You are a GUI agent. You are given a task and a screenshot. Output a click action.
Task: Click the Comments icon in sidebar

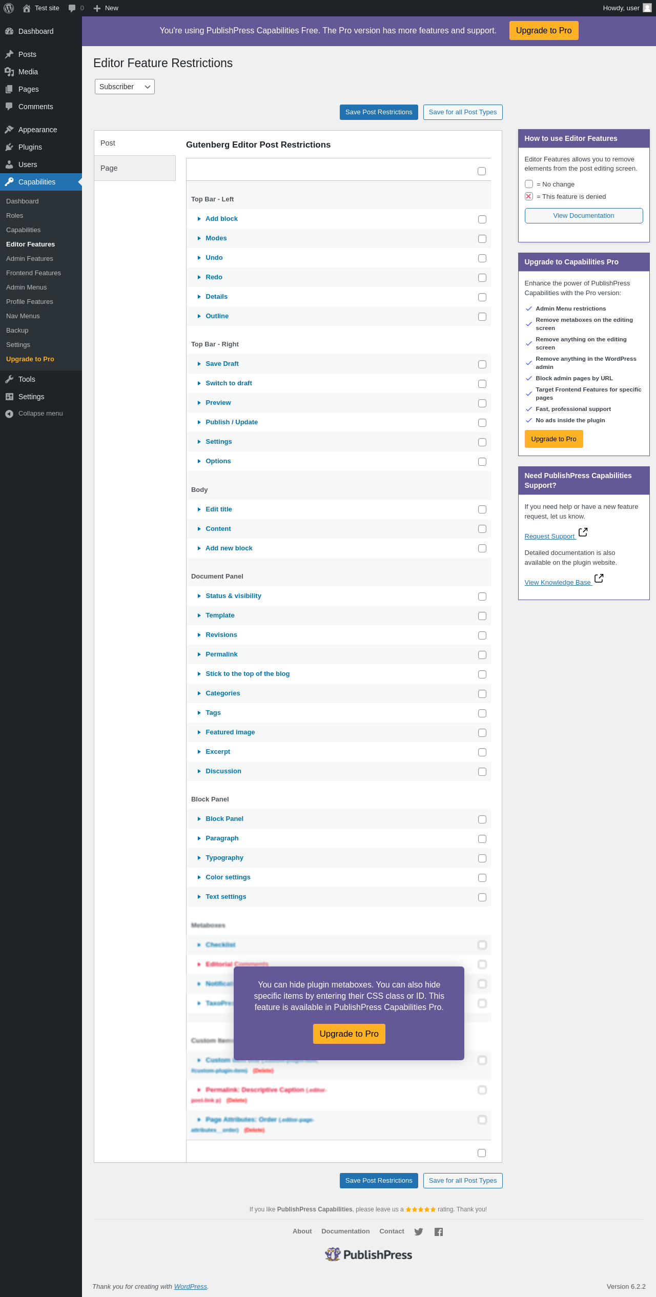click(x=9, y=107)
